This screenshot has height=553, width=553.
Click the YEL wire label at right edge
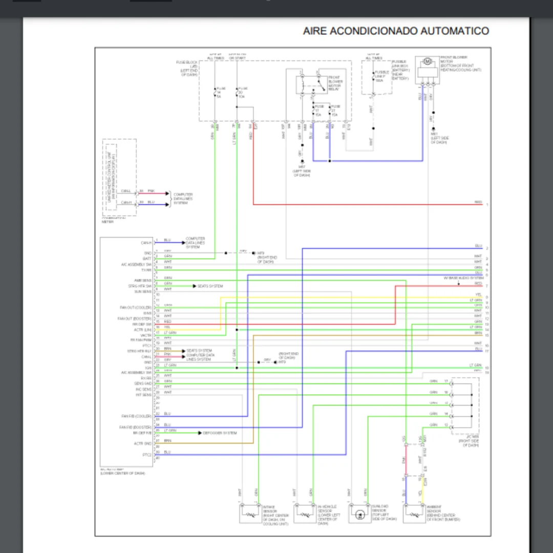(x=479, y=294)
